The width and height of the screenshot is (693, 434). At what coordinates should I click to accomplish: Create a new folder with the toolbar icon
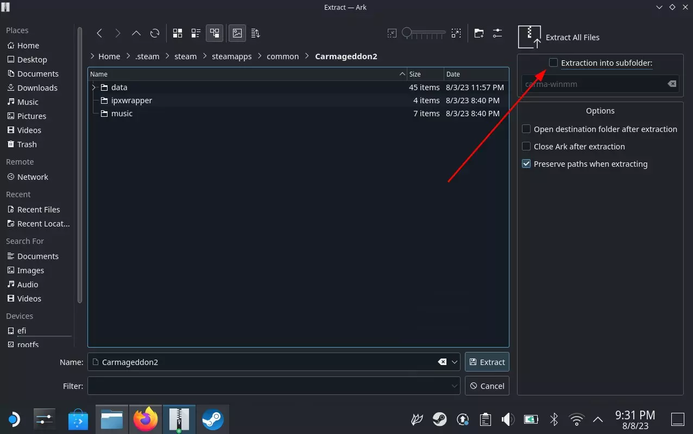[x=479, y=34]
